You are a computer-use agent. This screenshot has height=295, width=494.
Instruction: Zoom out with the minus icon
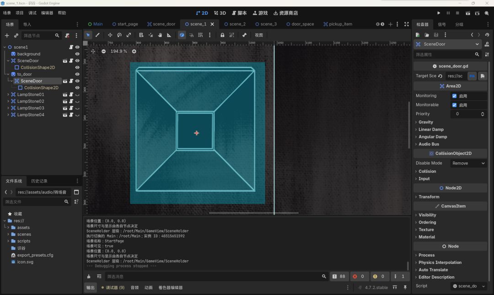coord(104,51)
